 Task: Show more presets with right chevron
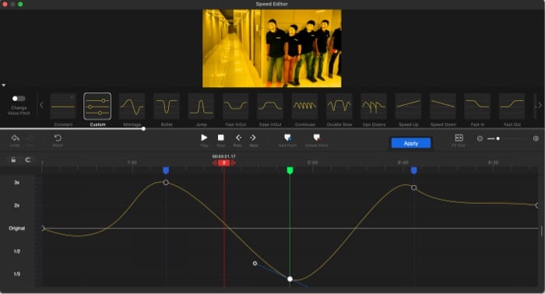[x=540, y=105]
